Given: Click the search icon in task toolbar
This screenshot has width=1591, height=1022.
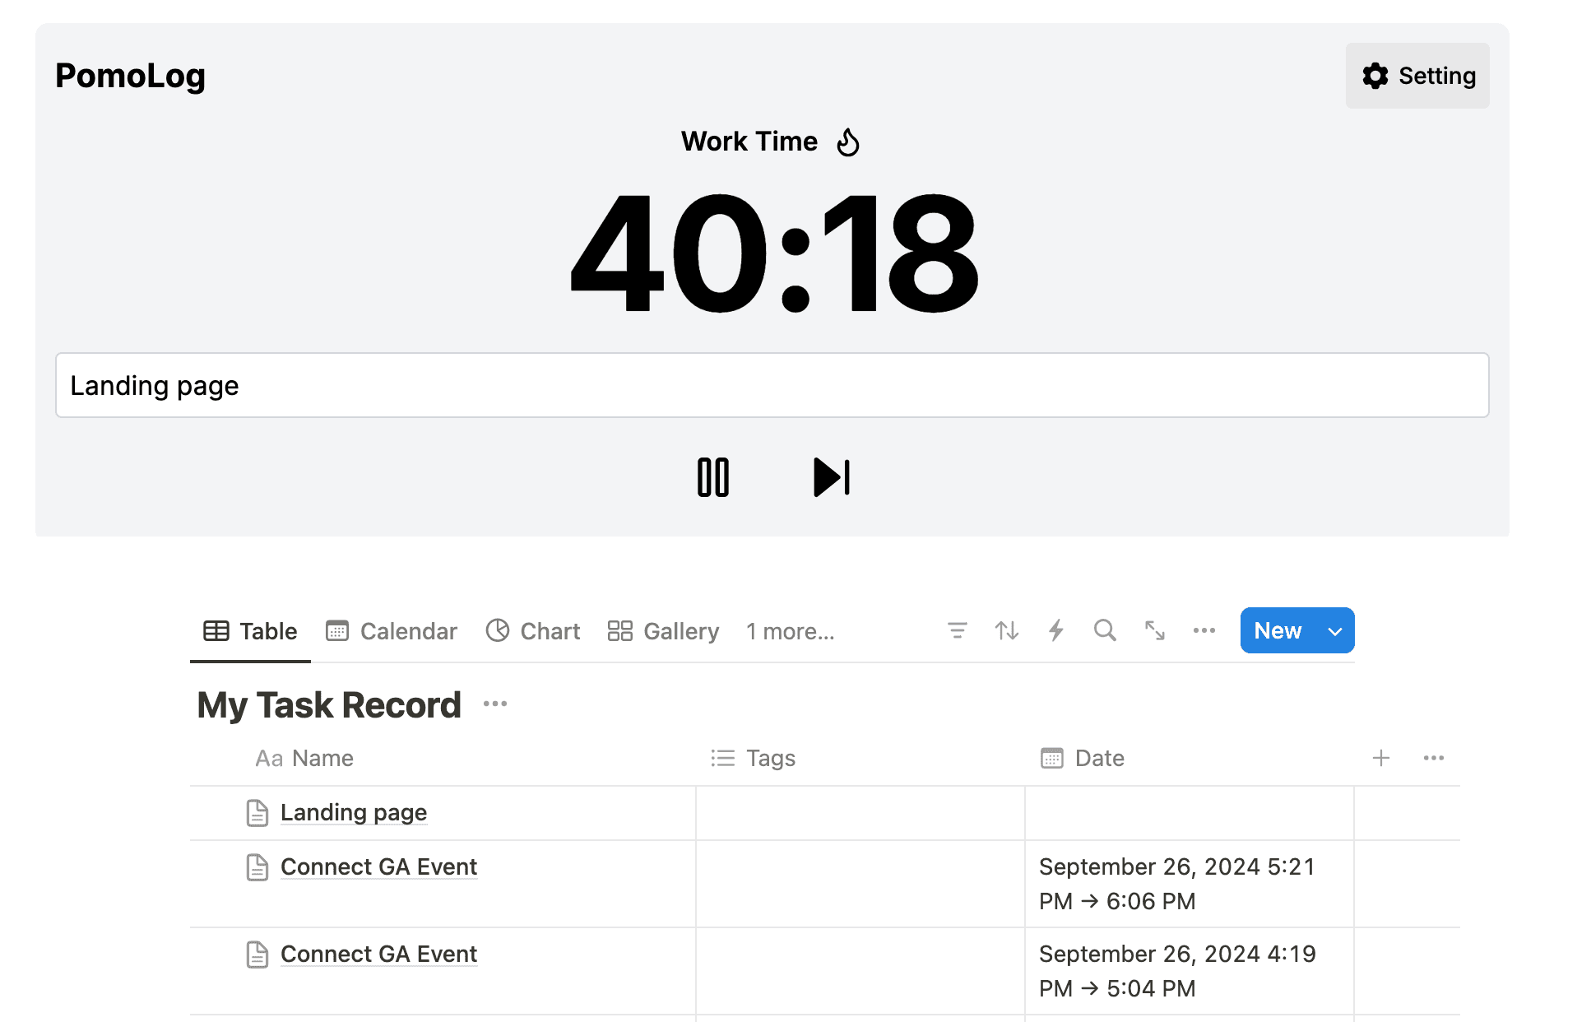Looking at the screenshot, I should 1105,631.
